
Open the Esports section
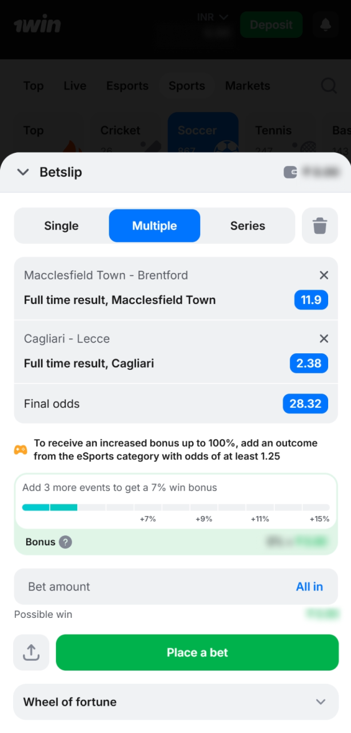click(127, 85)
